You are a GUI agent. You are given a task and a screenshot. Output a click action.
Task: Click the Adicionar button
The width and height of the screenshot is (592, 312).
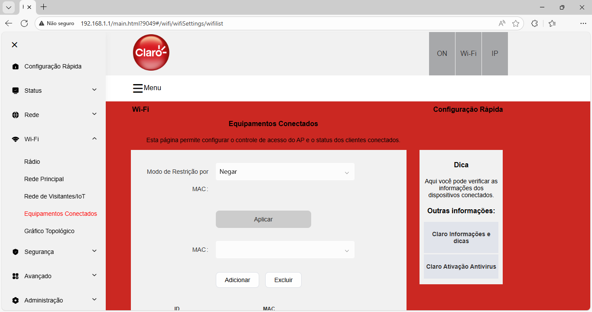(237, 280)
